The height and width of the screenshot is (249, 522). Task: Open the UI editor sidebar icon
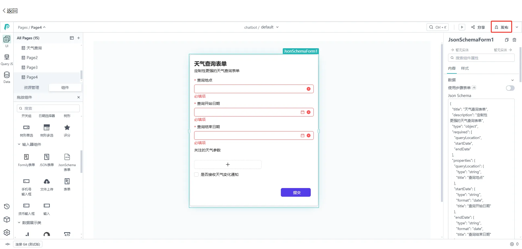[7, 39]
